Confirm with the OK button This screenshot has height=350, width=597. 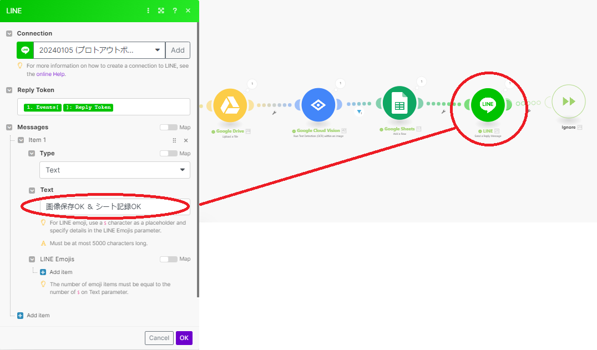coord(184,338)
